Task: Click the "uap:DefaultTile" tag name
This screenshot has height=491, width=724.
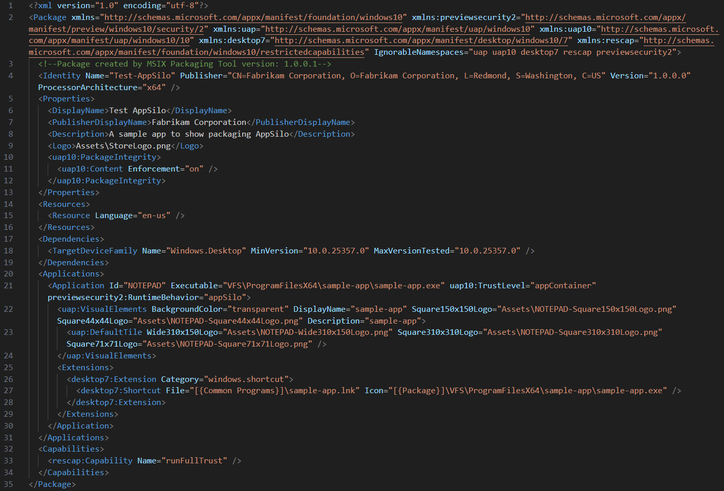Action: [107, 332]
